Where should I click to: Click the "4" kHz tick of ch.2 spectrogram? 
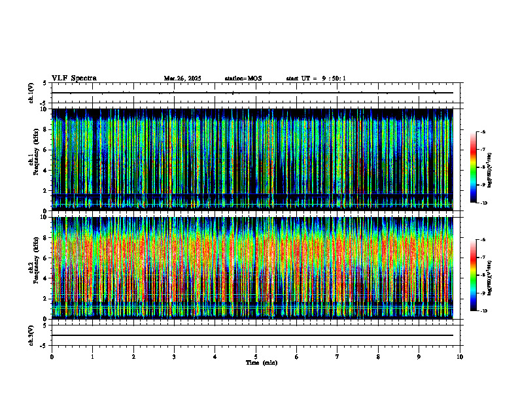(x=46, y=278)
